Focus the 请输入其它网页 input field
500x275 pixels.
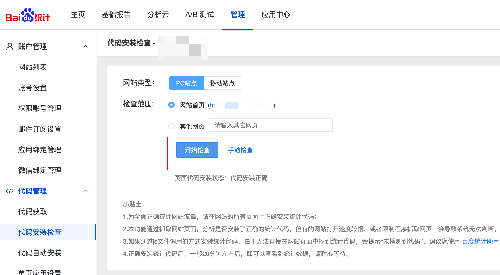click(x=271, y=125)
